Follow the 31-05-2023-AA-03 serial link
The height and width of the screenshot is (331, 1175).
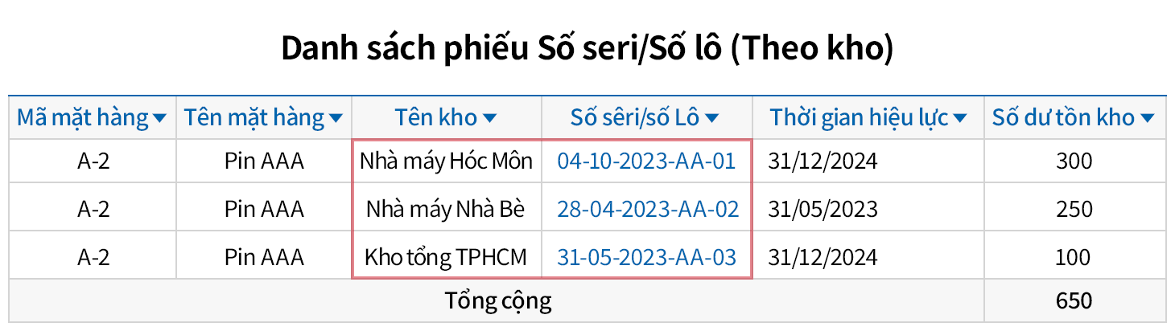(x=646, y=258)
